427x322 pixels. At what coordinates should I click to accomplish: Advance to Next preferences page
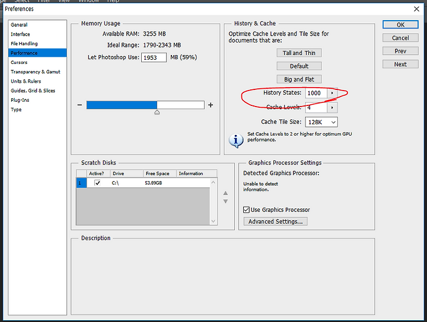click(x=400, y=65)
